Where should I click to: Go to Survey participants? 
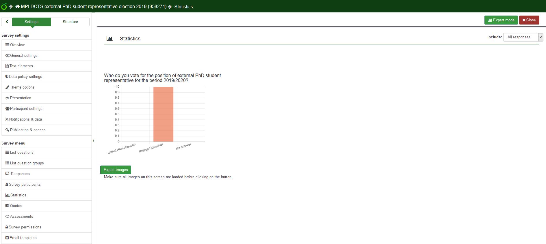pos(25,184)
